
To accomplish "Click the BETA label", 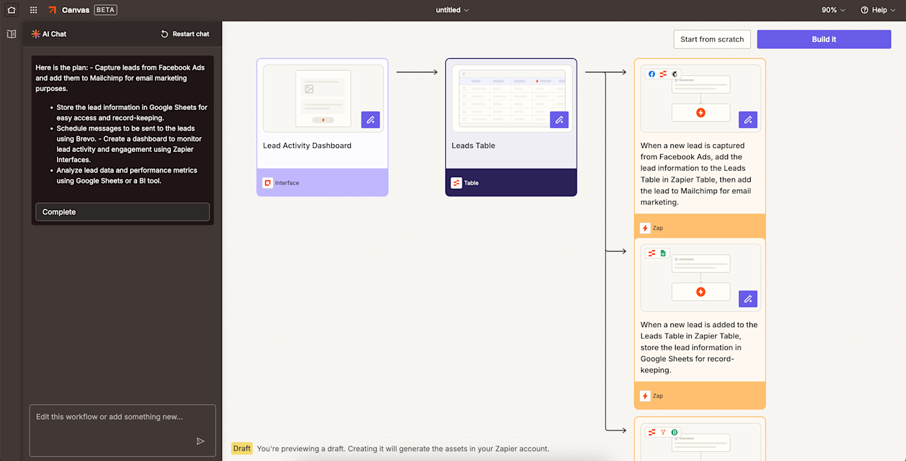I will click(x=105, y=10).
